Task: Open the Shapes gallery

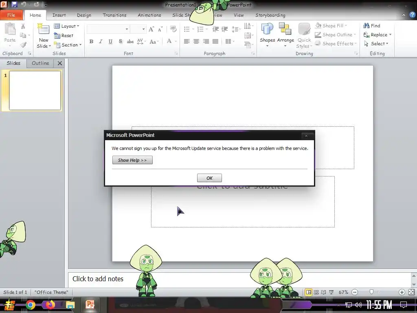Action: pyautogui.click(x=267, y=35)
